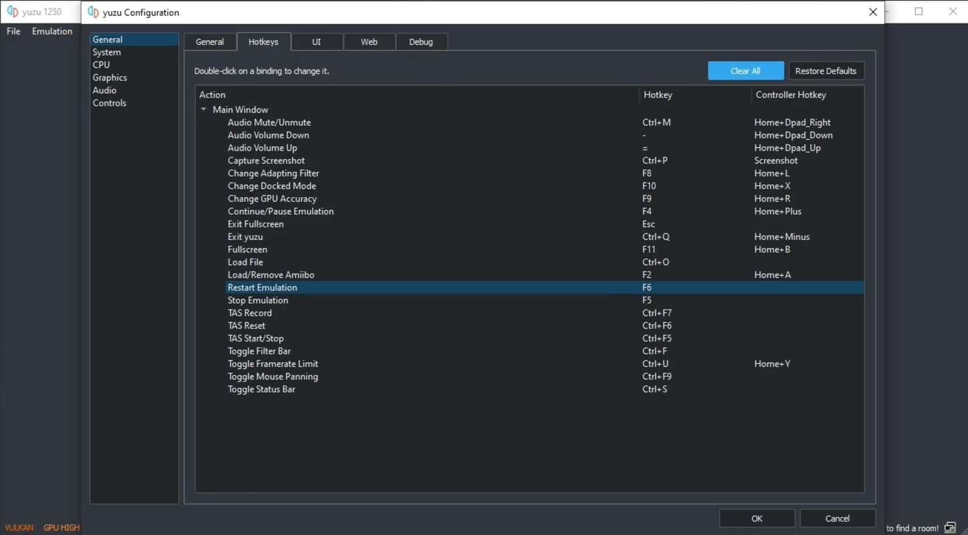Open the File menu in yuzu window

tap(13, 31)
